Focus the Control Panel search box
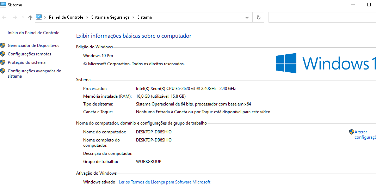Image resolution: width=376 pixels, height=187 pixels. tap(322, 17)
